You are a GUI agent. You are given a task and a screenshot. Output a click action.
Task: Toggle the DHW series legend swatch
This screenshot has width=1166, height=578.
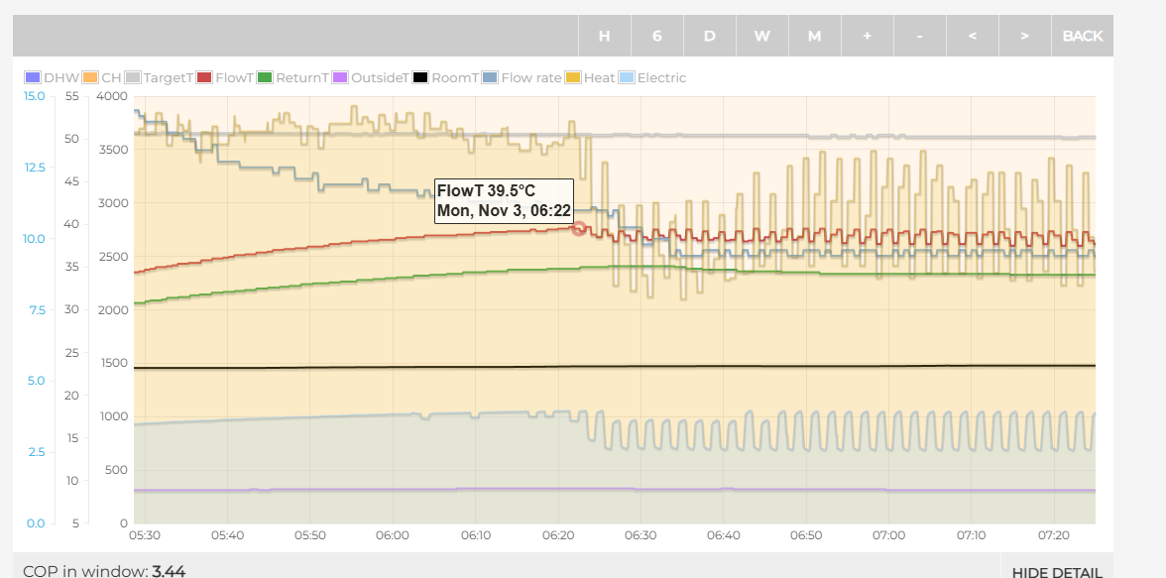pyautogui.click(x=33, y=78)
